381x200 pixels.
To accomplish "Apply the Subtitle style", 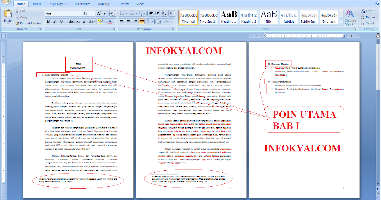I will click(x=289, y=17).
